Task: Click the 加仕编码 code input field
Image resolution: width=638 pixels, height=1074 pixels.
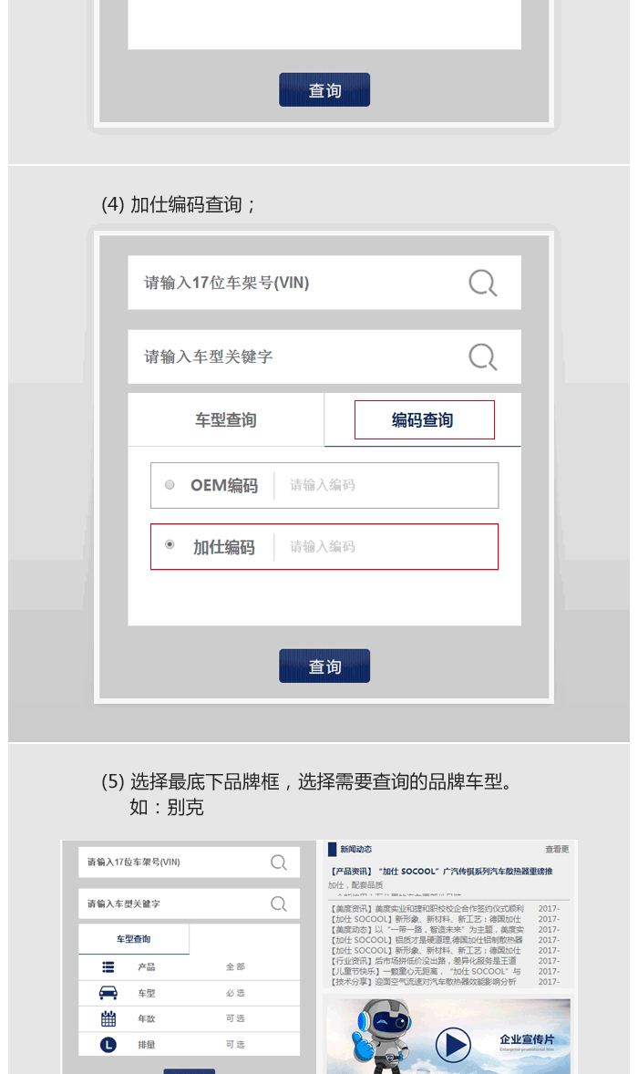Action: point(386,547)
